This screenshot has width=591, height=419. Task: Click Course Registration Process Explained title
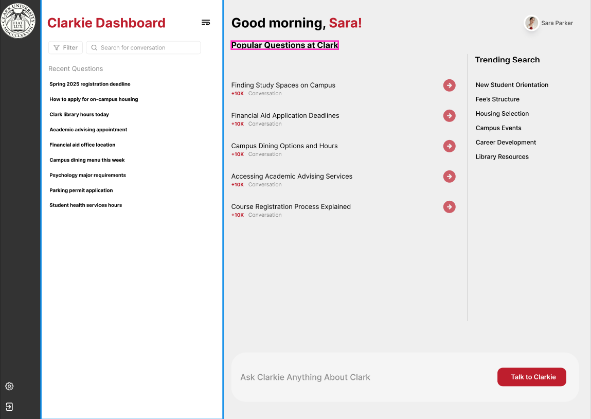tap(291, 207)
